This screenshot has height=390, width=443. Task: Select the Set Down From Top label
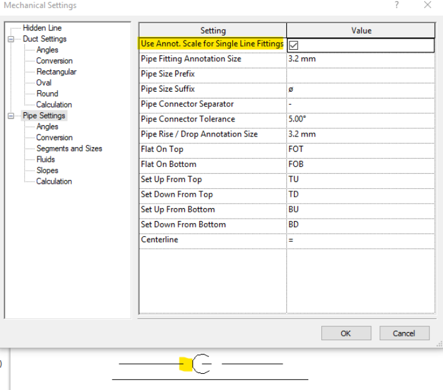(x=177, y=194)
